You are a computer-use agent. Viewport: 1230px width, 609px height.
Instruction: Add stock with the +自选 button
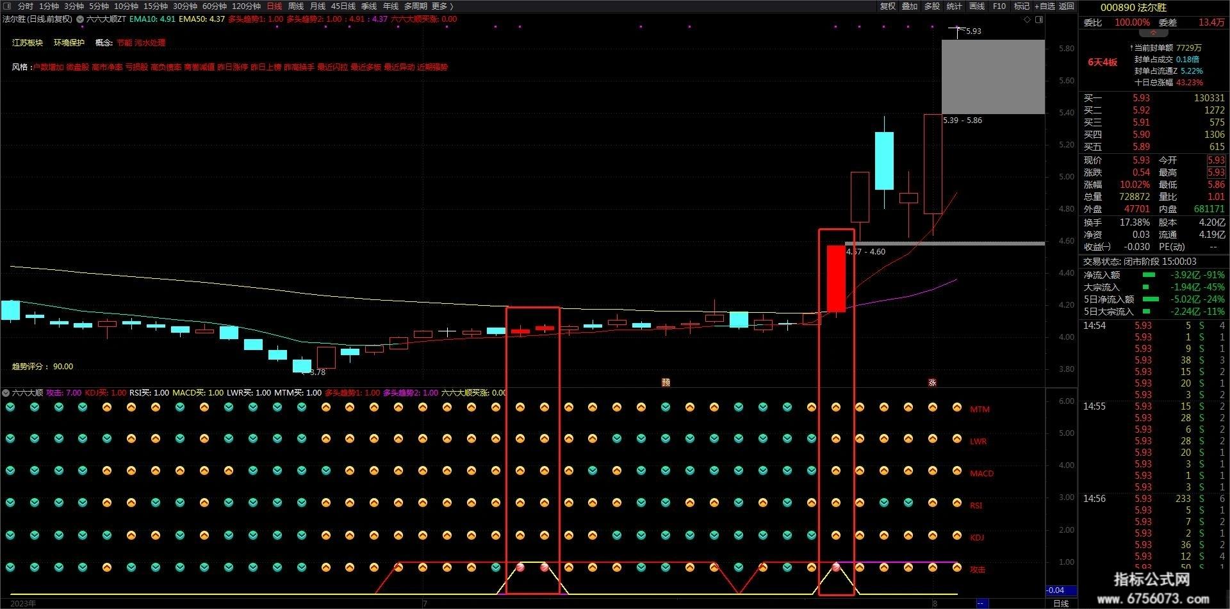1044,6
